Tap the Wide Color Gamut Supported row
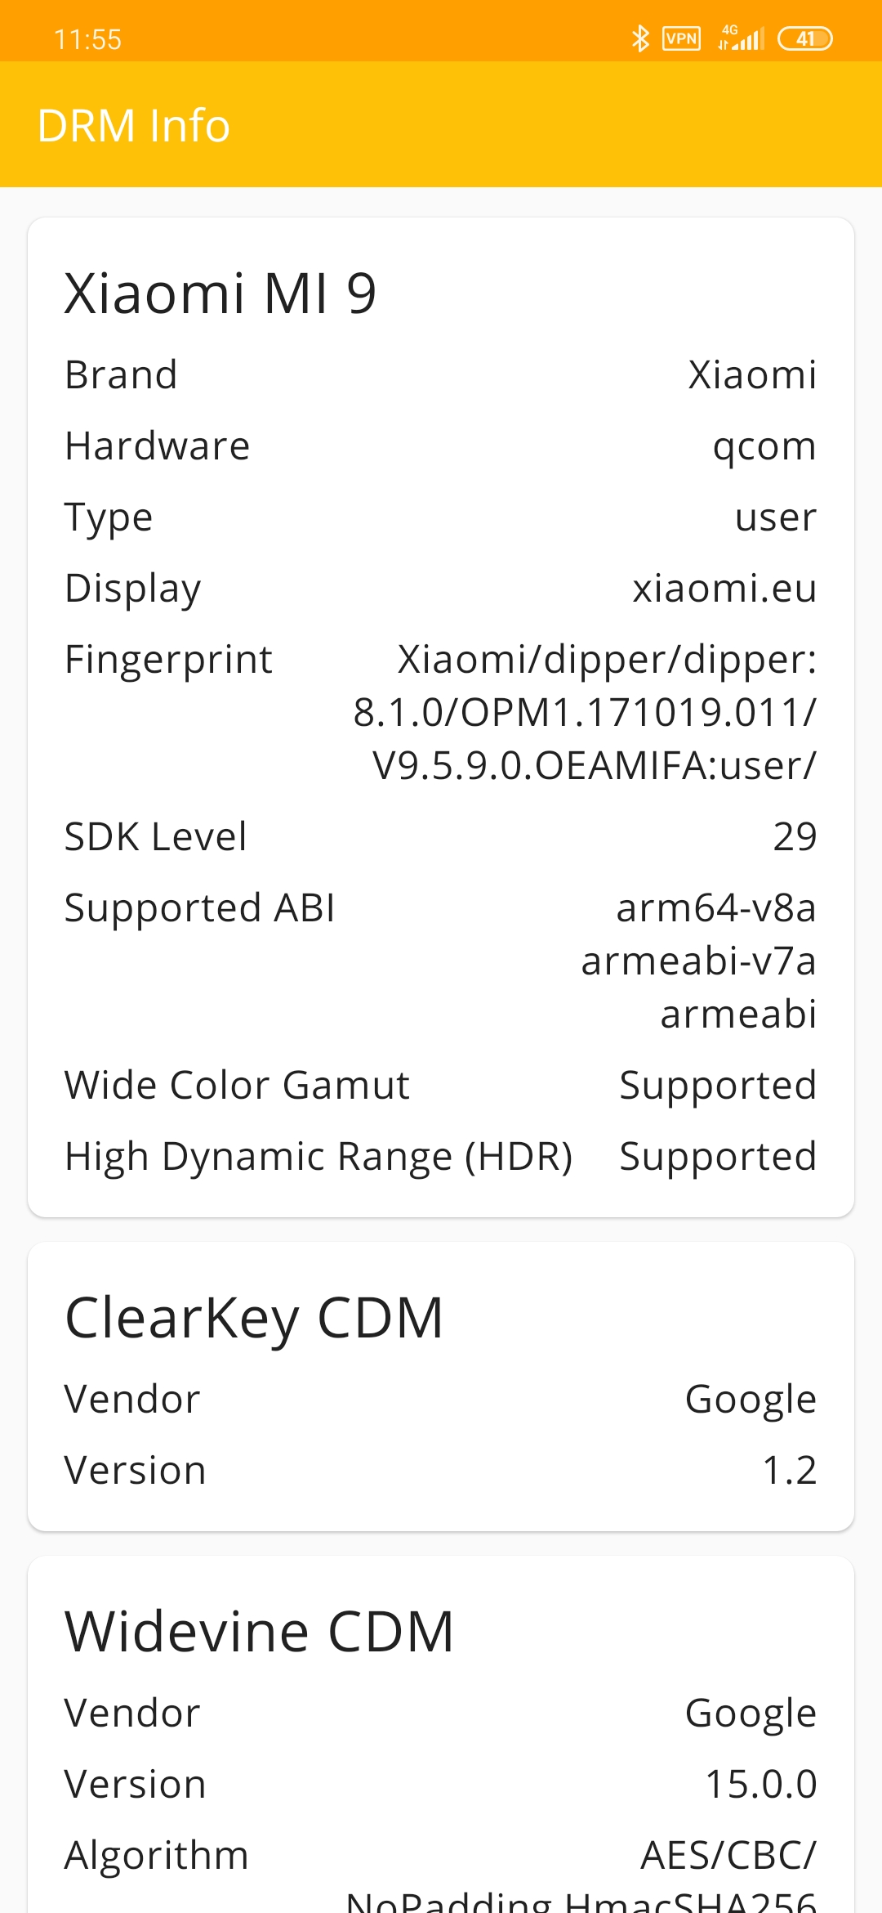 [x=441, y=1086]
